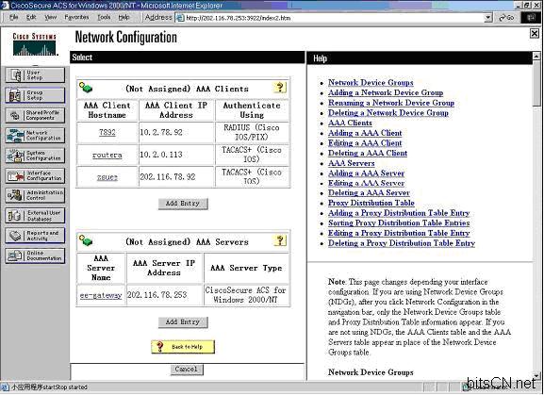Open the Edit menu
Screen dimensions: 544x395
tap(31, 17)
